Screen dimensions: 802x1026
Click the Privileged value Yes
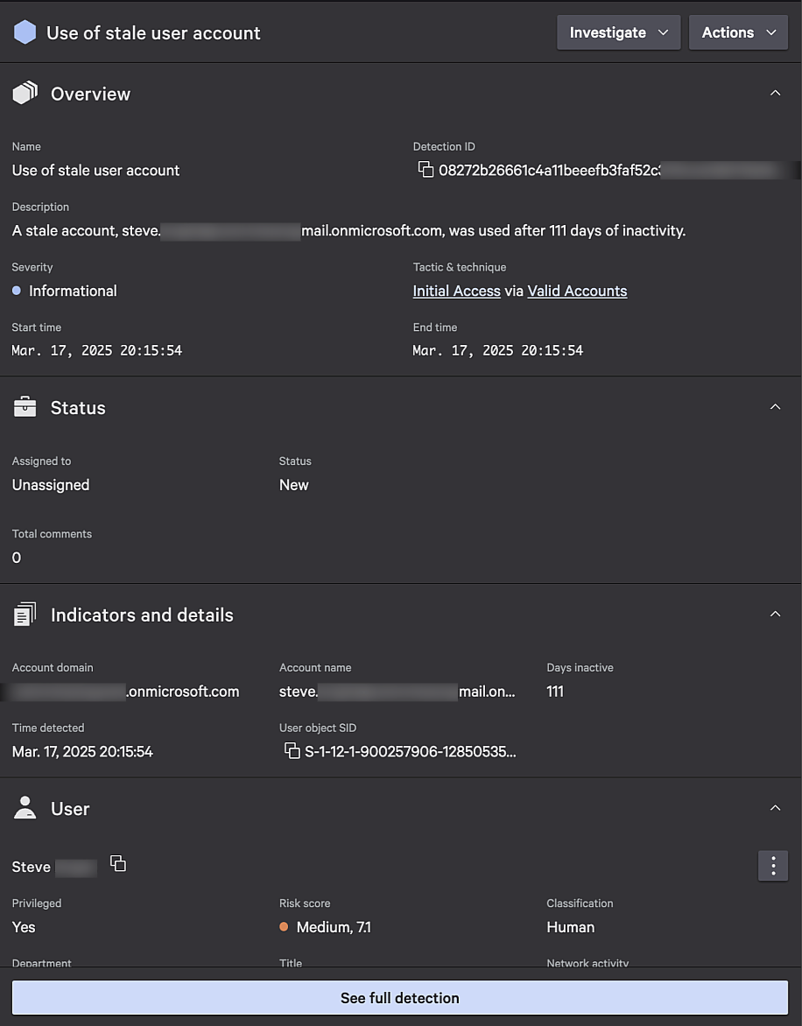(x=24, y=927)
